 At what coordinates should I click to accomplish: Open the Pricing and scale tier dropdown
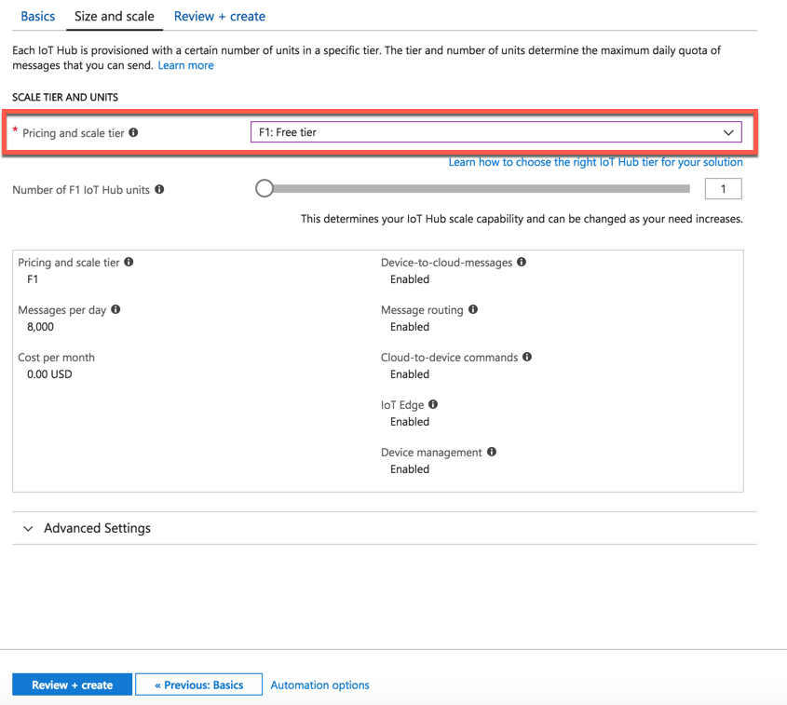tap(495, 132)
